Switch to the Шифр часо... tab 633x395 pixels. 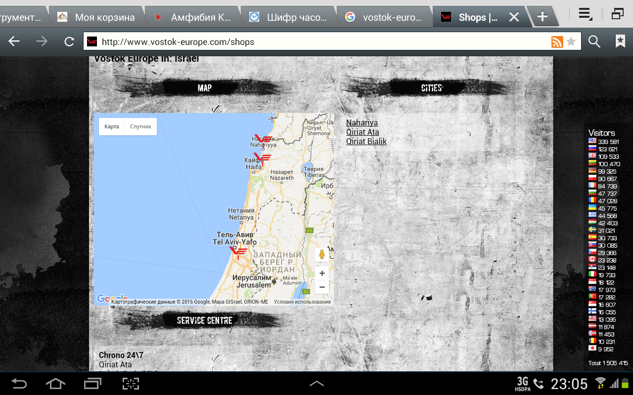click(x=292, y=17)
